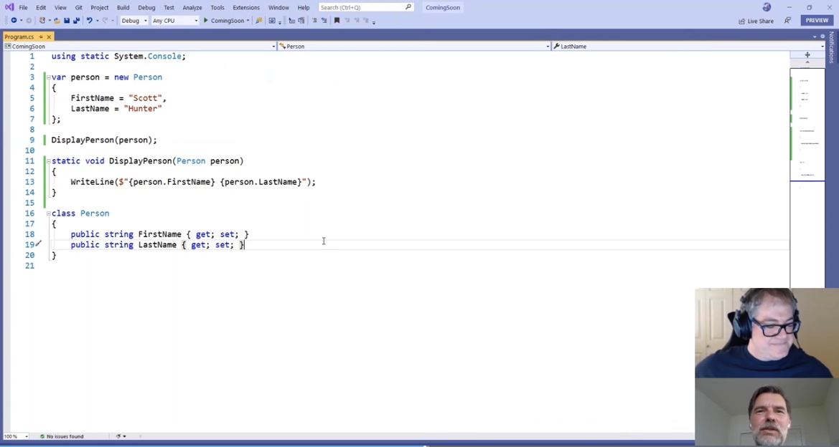Click the Live Share button
The width and height of the screenshot is (839, 447).
pos(756,21)
